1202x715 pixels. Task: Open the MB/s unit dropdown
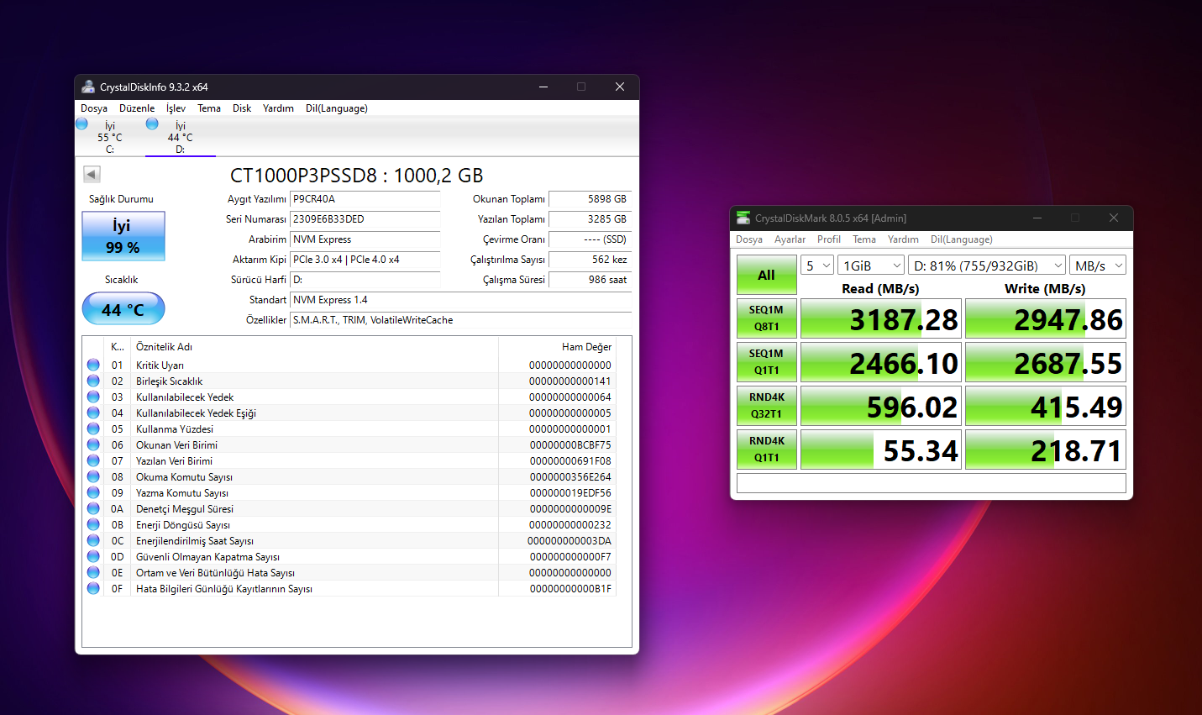(x=1098, y=265)
